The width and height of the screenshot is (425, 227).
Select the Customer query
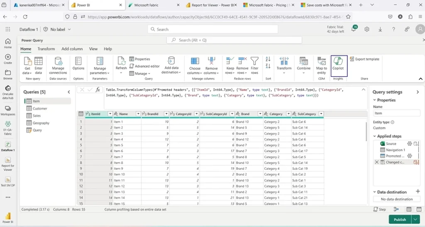tap(40, 108)
